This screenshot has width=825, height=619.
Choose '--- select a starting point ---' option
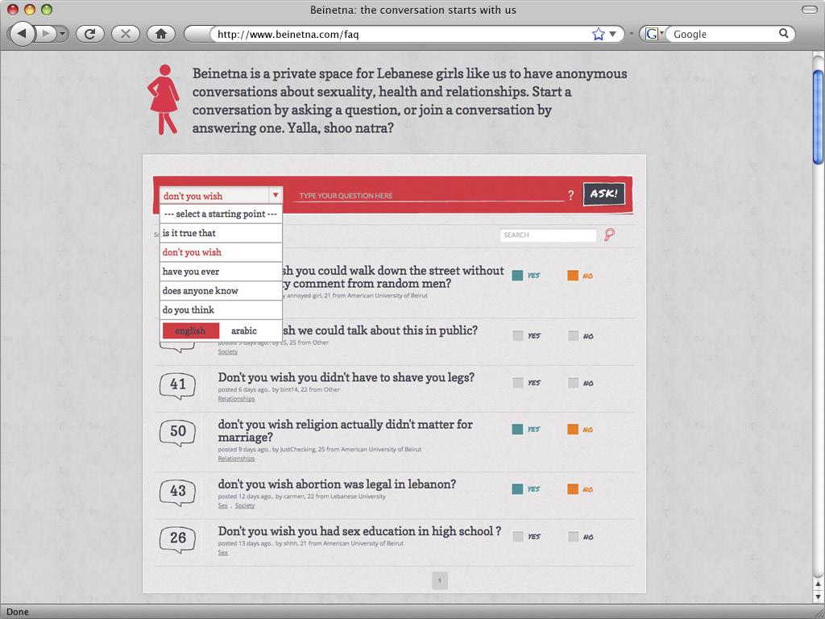click(x=221, y=214)
